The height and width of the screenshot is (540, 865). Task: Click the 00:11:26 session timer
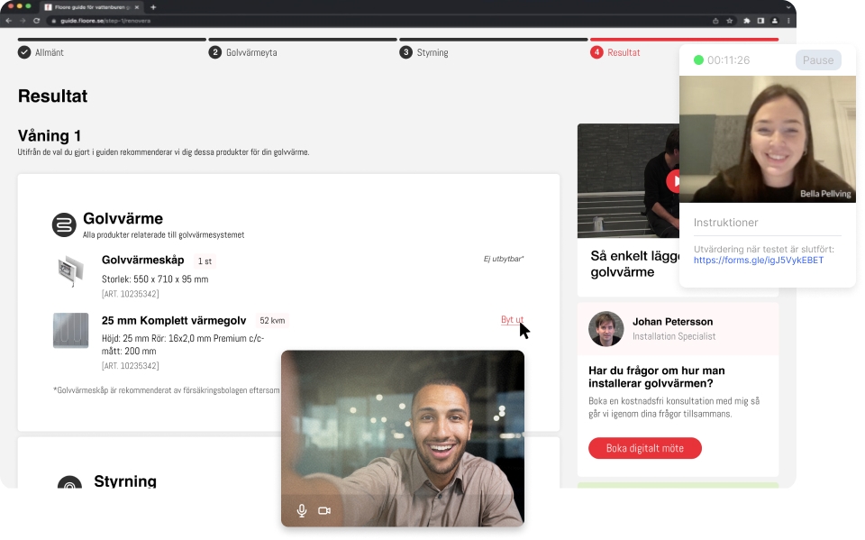(729, 60)
